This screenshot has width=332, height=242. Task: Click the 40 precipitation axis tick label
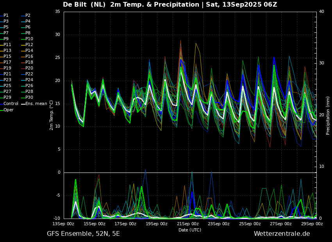pos(321,12)
